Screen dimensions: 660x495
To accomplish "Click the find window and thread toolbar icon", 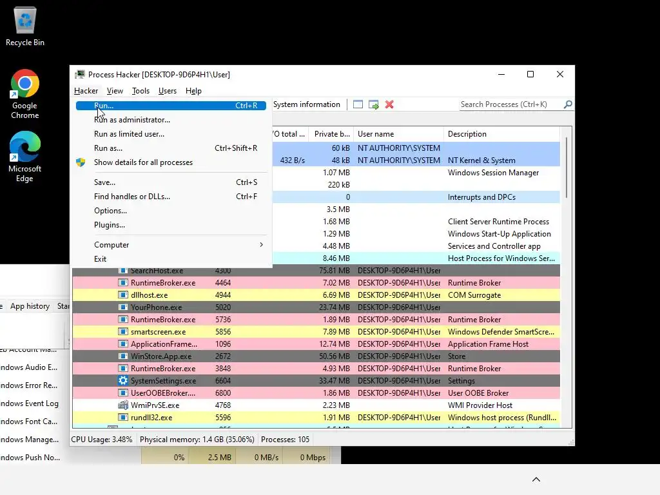I will point(373,104).
